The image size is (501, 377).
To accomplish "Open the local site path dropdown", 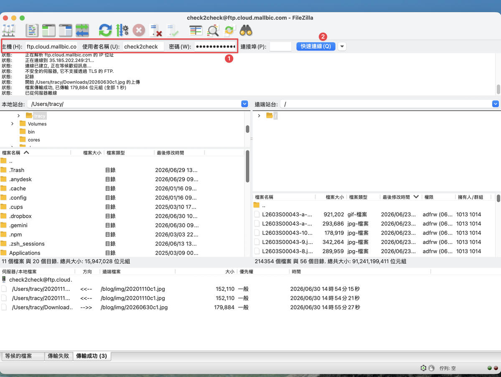I will tap(244, 104).
